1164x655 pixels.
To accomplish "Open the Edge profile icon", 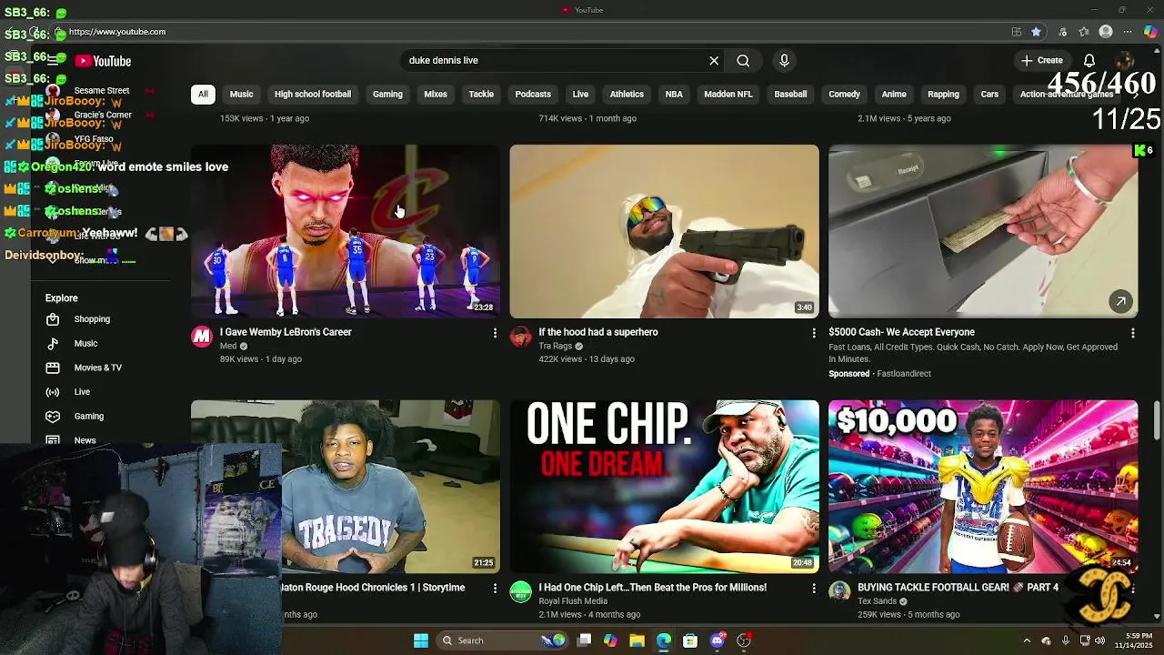I will click(1106, 32).
